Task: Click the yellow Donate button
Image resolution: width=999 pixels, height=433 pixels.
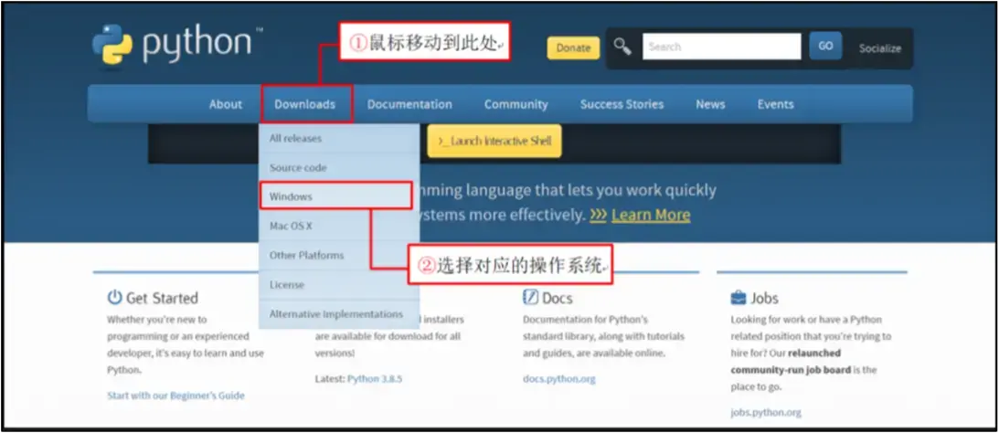Action: tap(573, 48)
